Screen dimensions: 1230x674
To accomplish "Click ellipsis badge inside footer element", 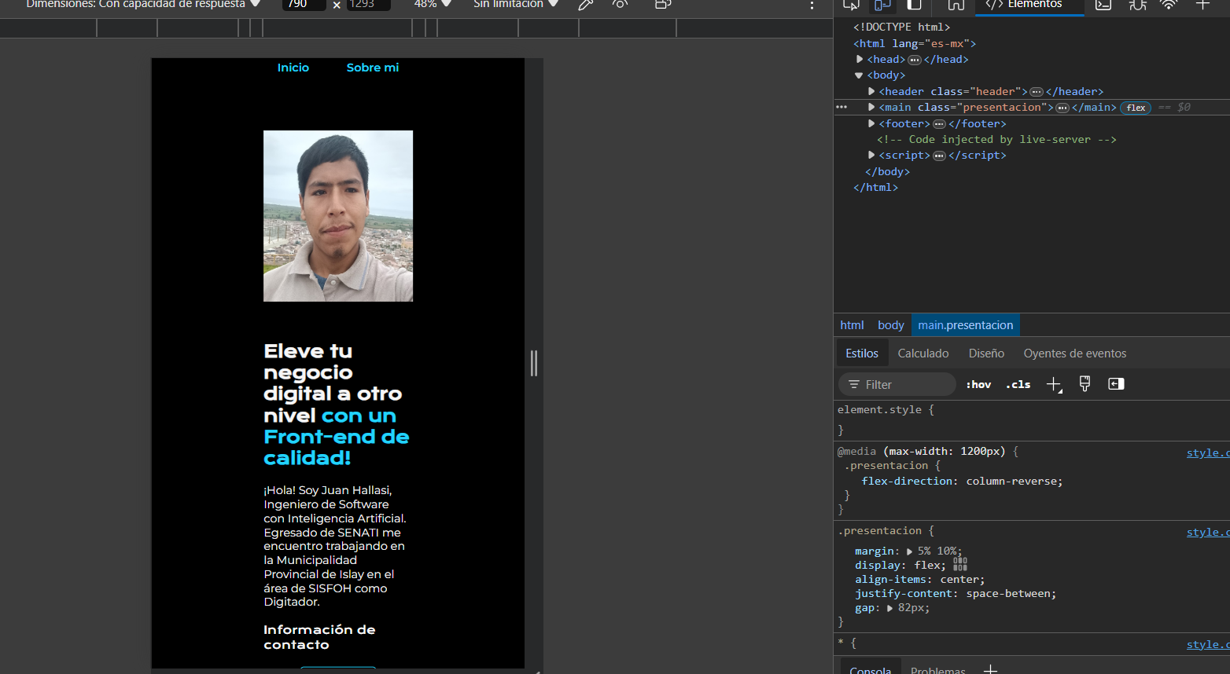I will [x=939, y=124].
